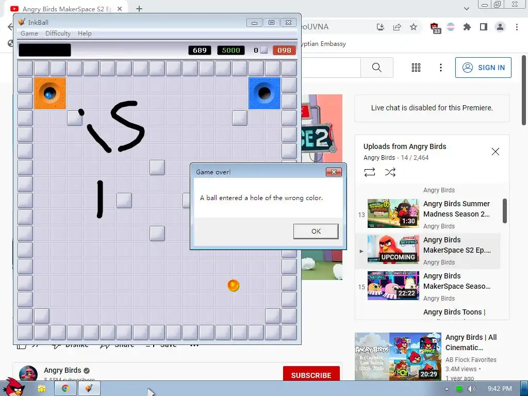Click the SIGN IN button
The height and width of the screenshot is (396, 528).
pyautogui.click(x=483, y=68)
